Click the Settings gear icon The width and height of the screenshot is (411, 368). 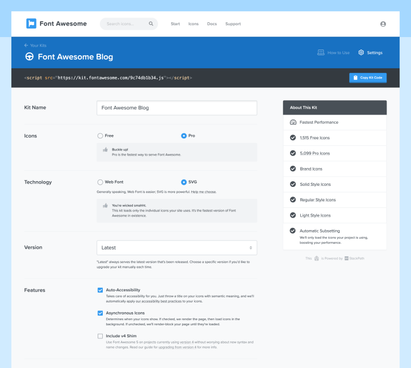(x=361, y=52)
